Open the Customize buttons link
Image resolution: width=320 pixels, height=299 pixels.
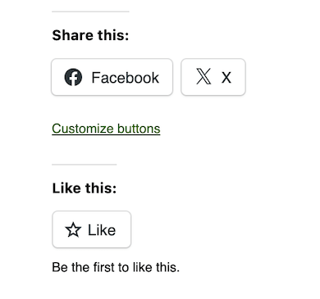click(x=106, y=129)
